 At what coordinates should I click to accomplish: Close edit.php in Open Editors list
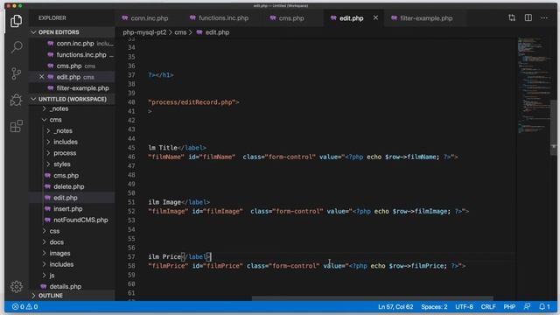coord(41,77)
